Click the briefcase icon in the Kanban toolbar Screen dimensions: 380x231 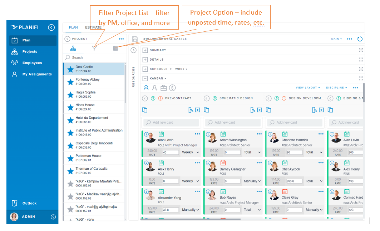point(164,87)
